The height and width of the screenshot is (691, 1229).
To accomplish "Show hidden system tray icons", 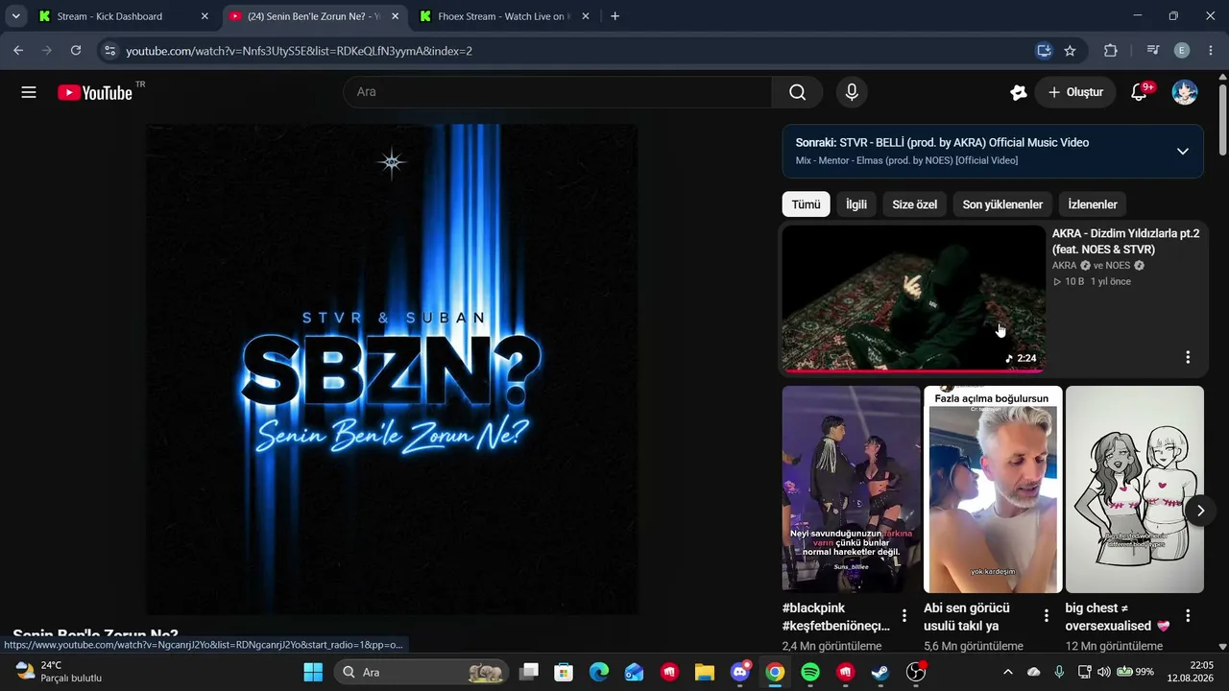I will [x=1007, y=672].
